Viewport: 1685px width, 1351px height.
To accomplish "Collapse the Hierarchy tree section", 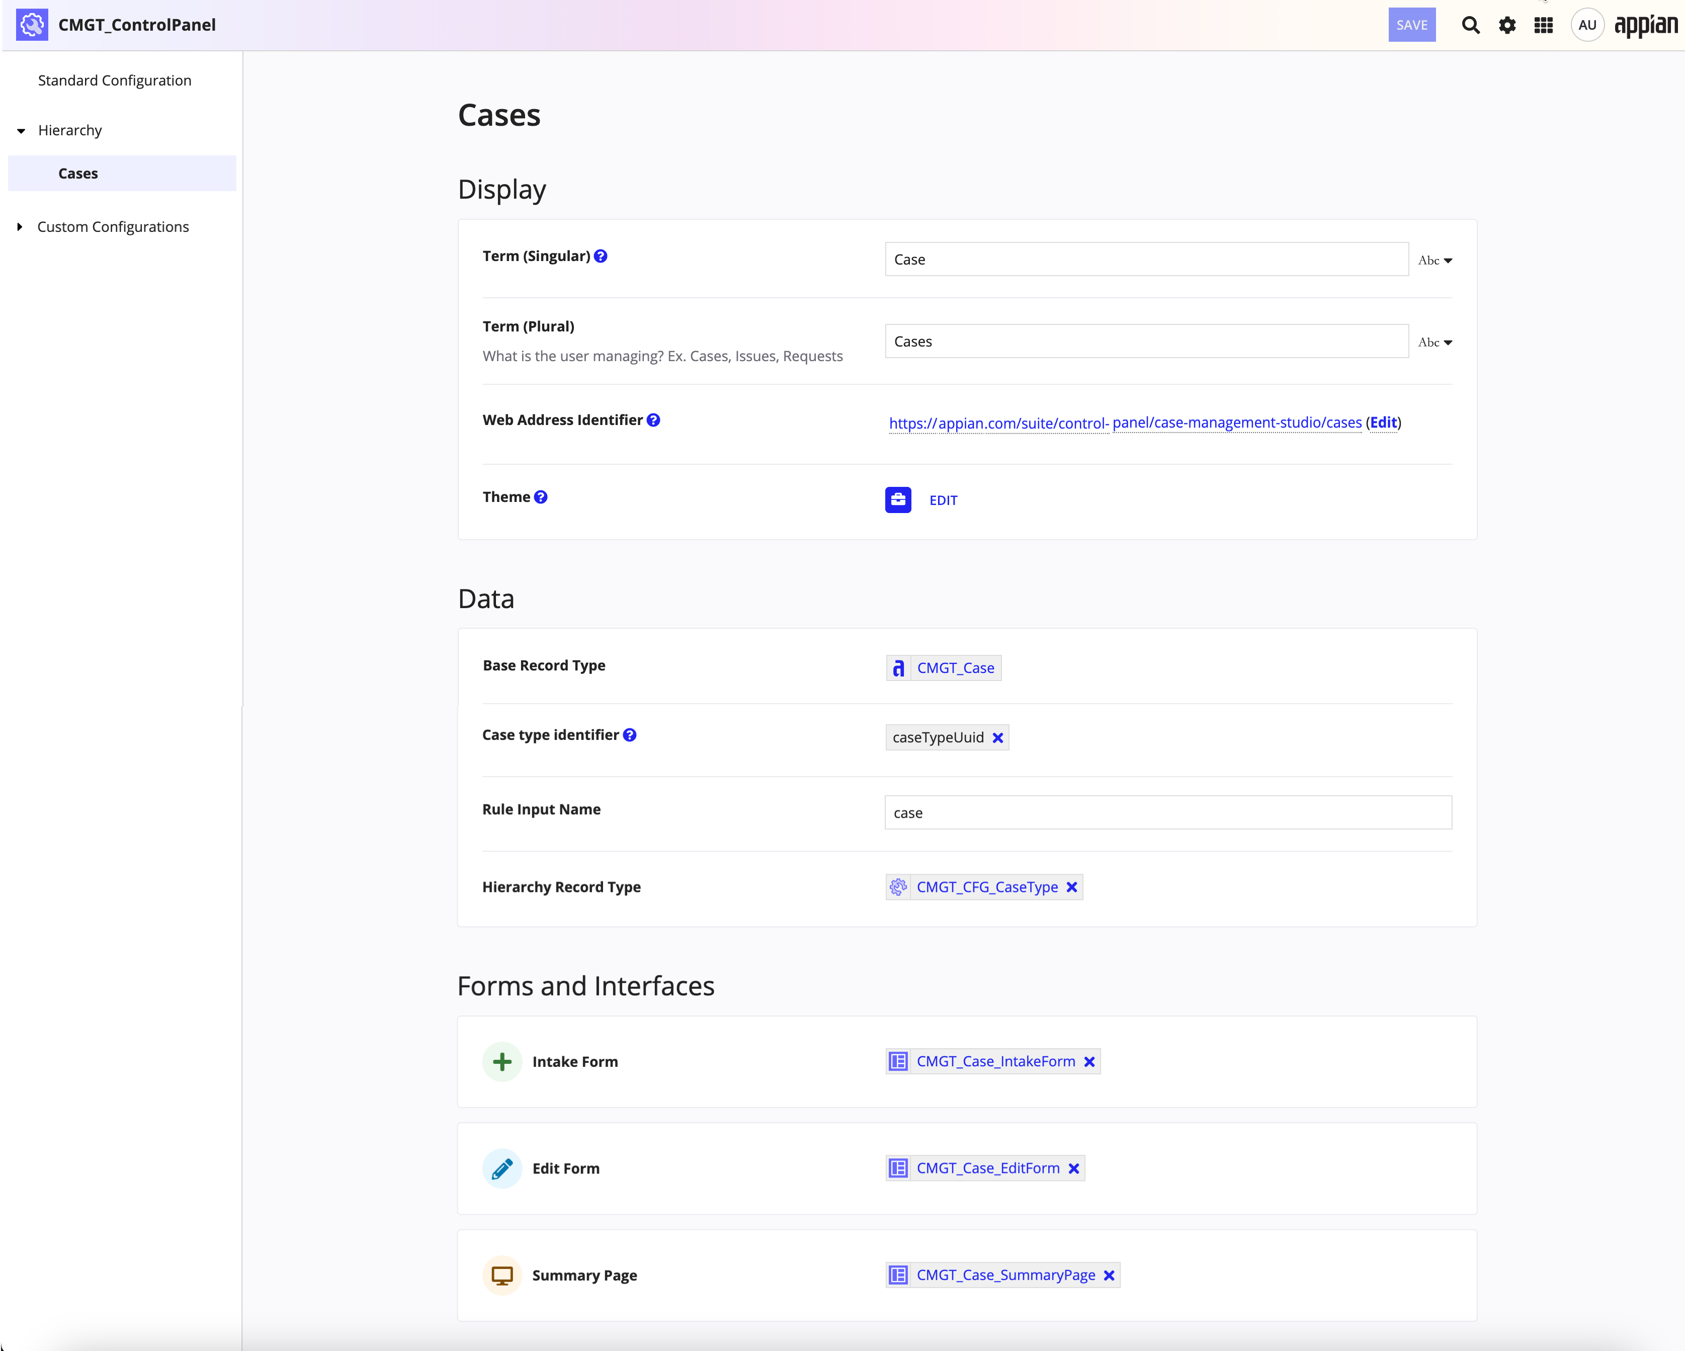I will [21, 130].
